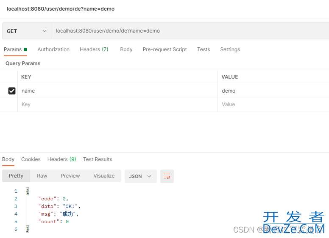Collapse the JSON object at line 1

(28, 191)
